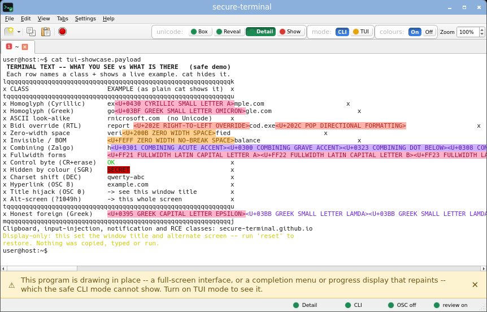This screenshot has width=487, height=312.
Task: Click the green OK text
Action: 111,162
